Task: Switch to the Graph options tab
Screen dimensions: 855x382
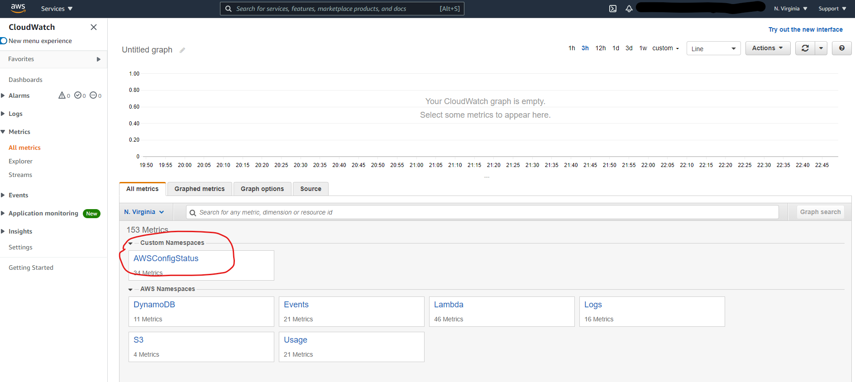Action: [263, 189]
